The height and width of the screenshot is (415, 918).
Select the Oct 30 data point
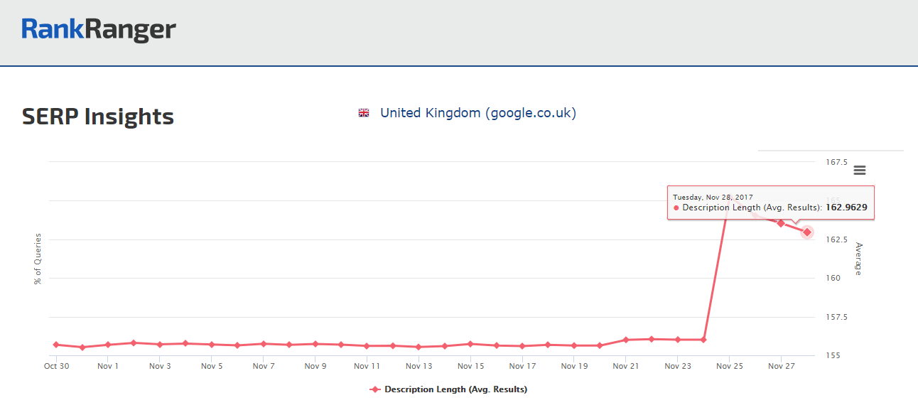(x=55, y=345)
